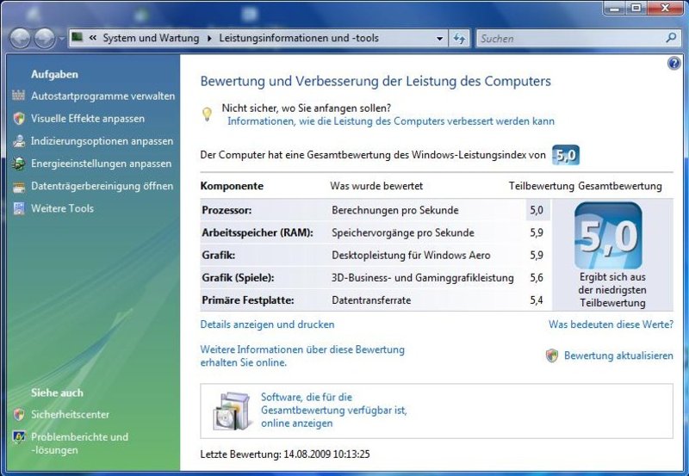This screenshot has height=476, width=689.
Task: Click the Energieeinstellungen anpassen icon
Action: pos(19,164)
